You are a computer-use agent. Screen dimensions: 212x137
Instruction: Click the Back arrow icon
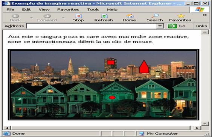15,16
